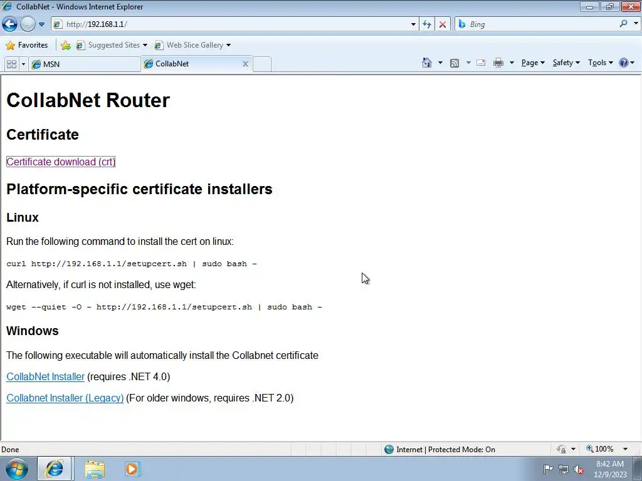Click the Collabnet Installer (Legacy) link
The image size is (642, 481).
[x=65, y=398]
